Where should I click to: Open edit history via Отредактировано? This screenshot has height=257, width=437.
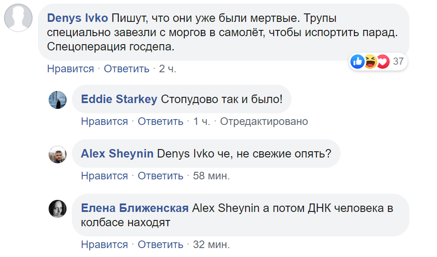[x=264, y=121]
